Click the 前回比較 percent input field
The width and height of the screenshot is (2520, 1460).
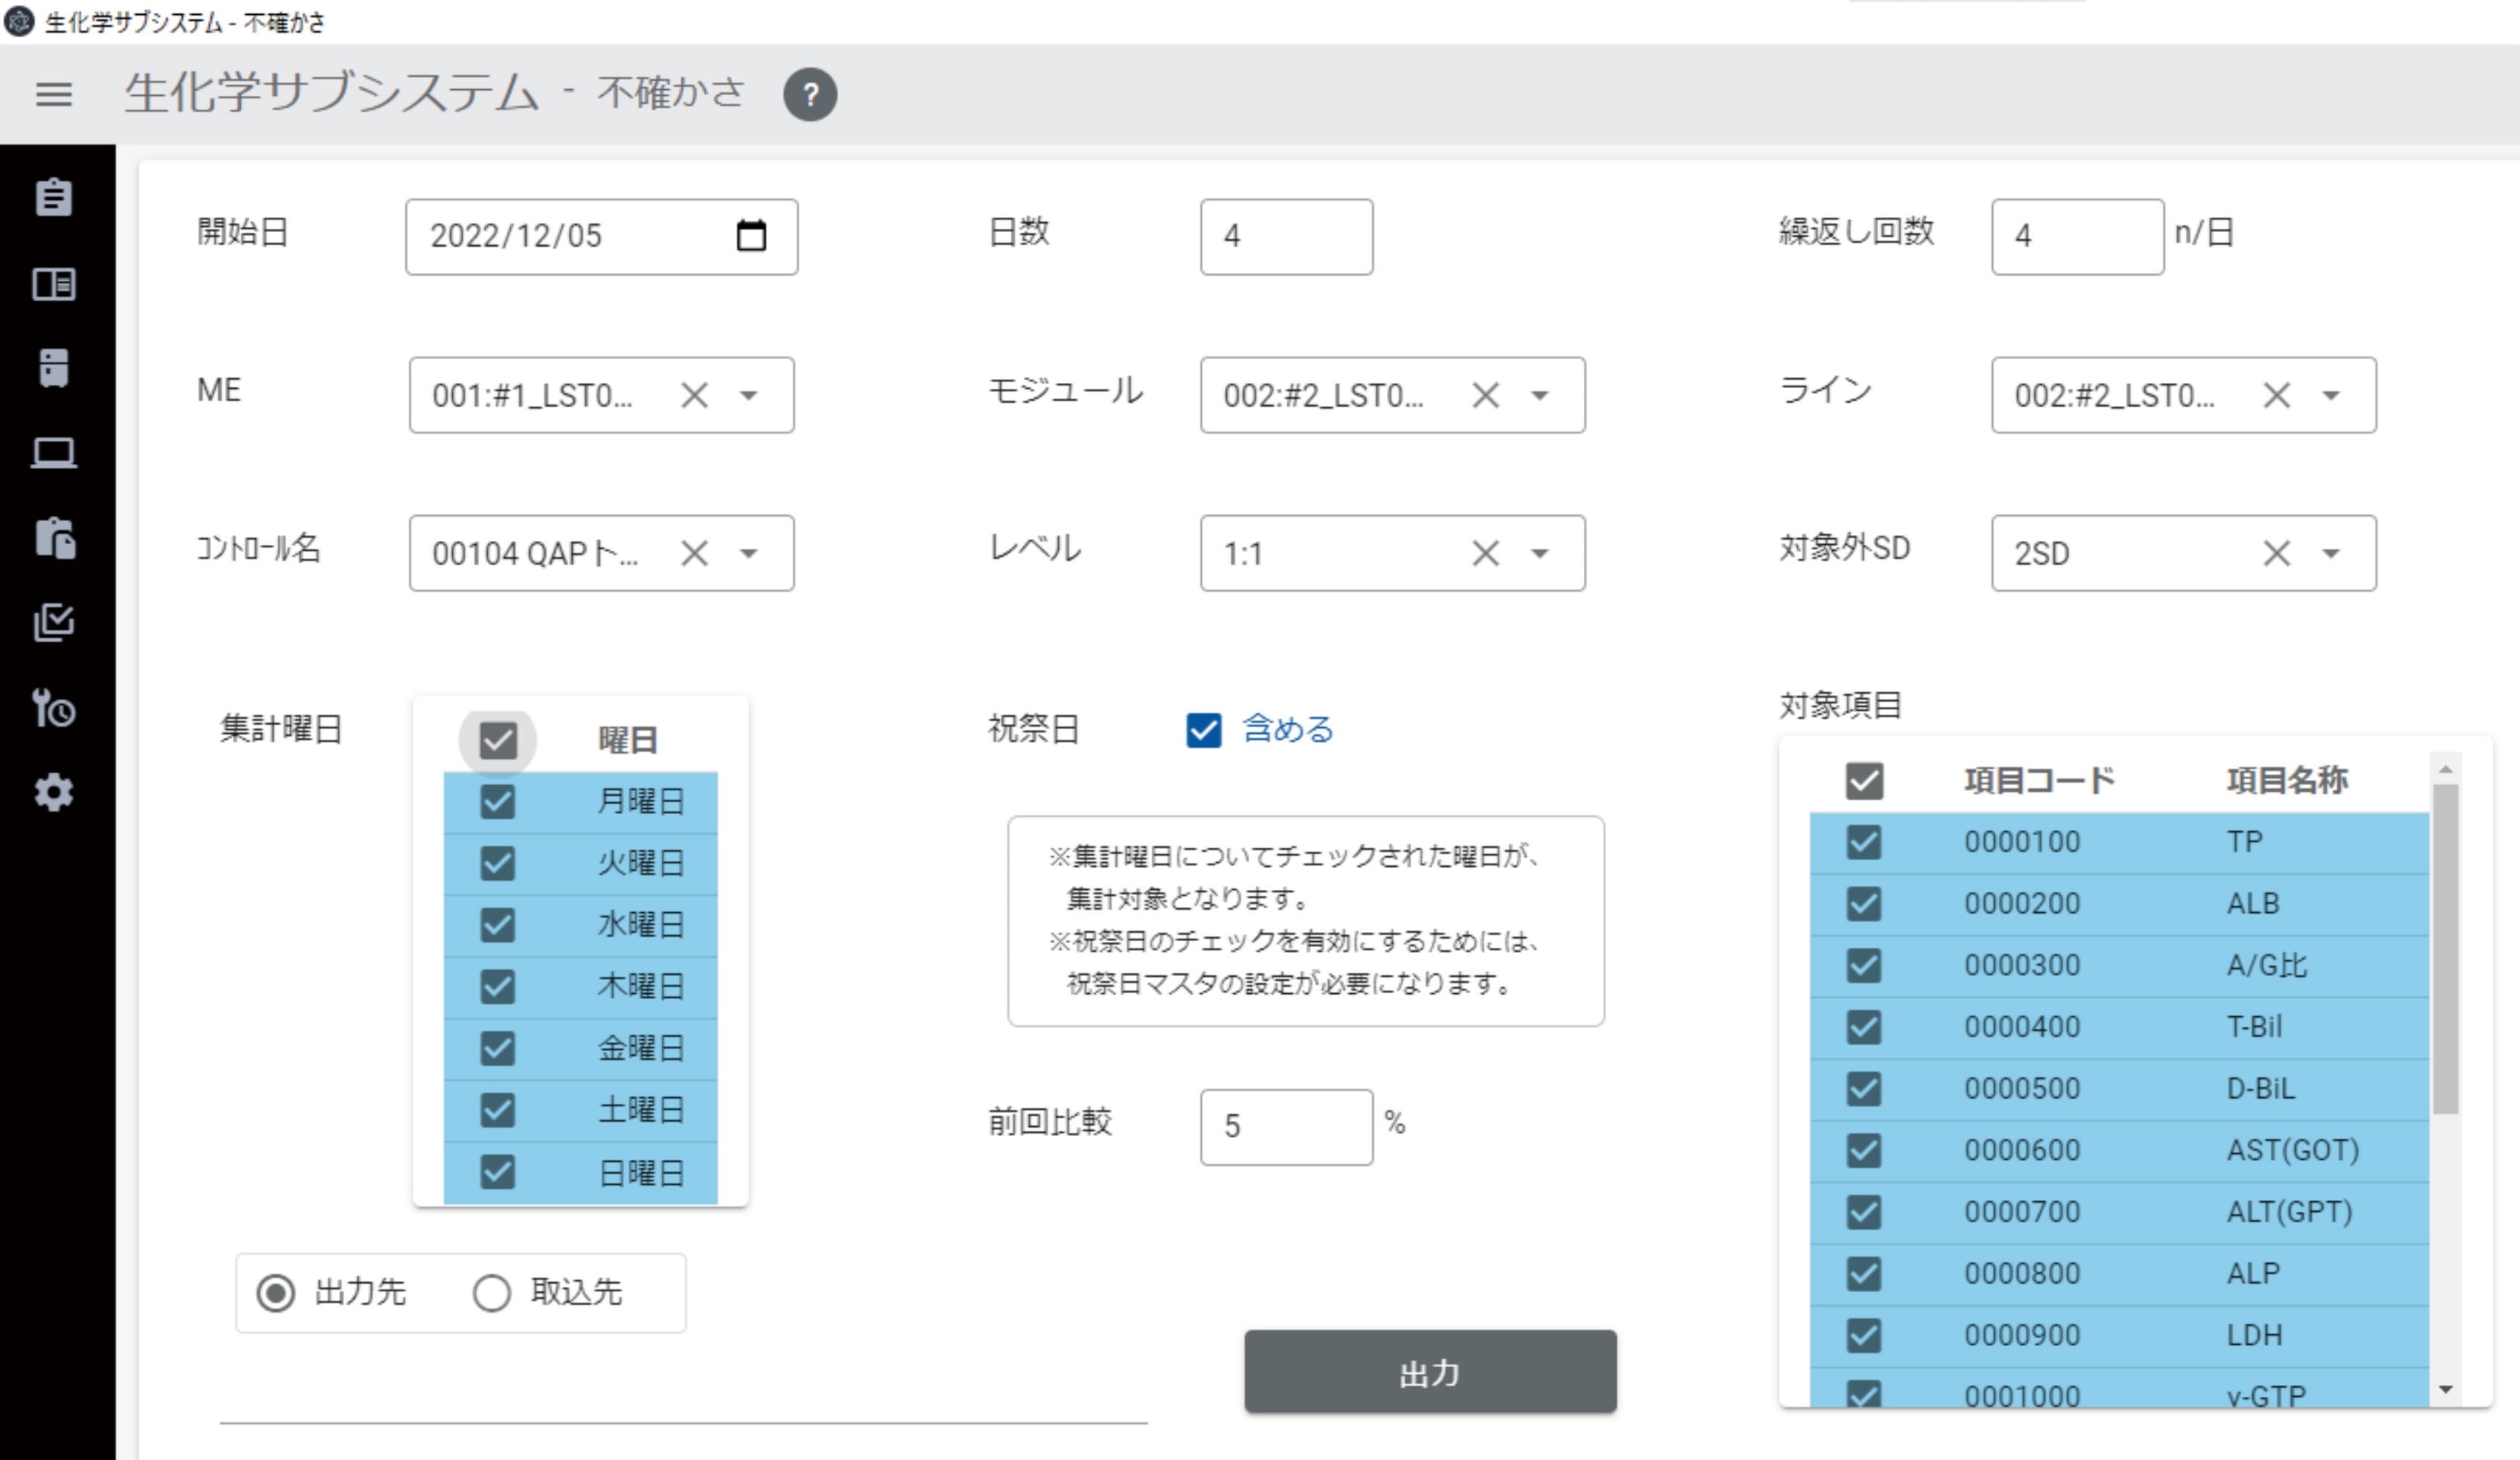[x=1286, y=1127]
